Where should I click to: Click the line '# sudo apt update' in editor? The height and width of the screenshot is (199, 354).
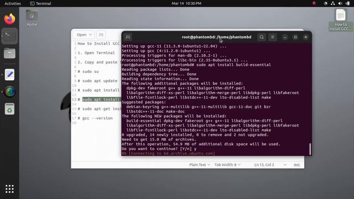click(97, 81)
